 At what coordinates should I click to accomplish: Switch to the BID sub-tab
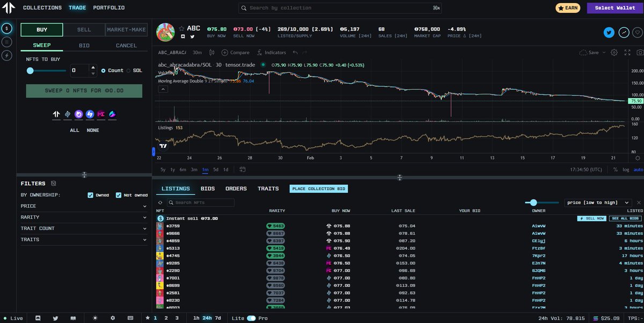coord(84,46)
